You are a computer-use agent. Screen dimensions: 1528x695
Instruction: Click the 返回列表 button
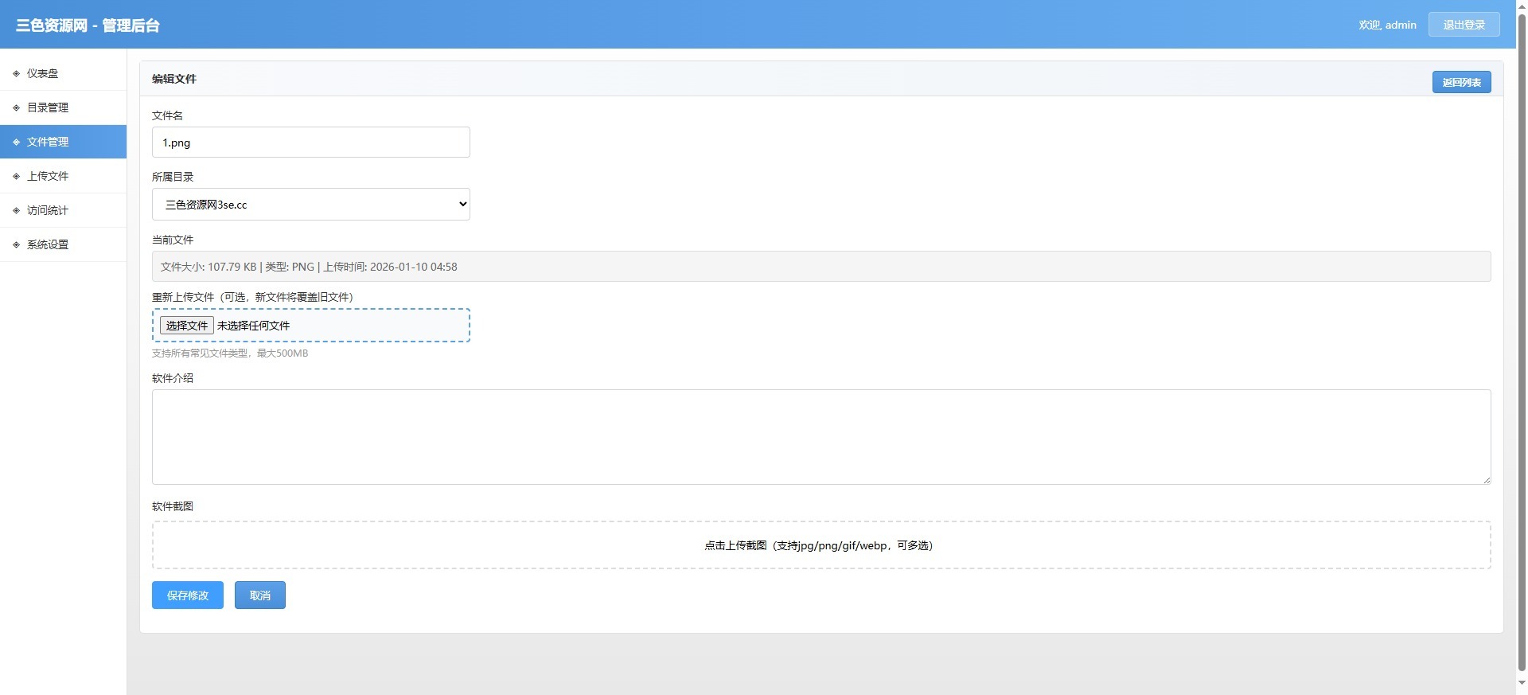click(1461, 82)
